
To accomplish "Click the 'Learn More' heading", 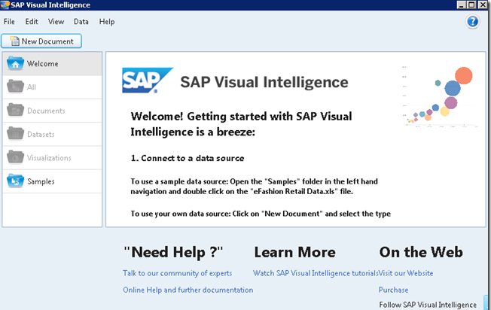I will [294, 253].
